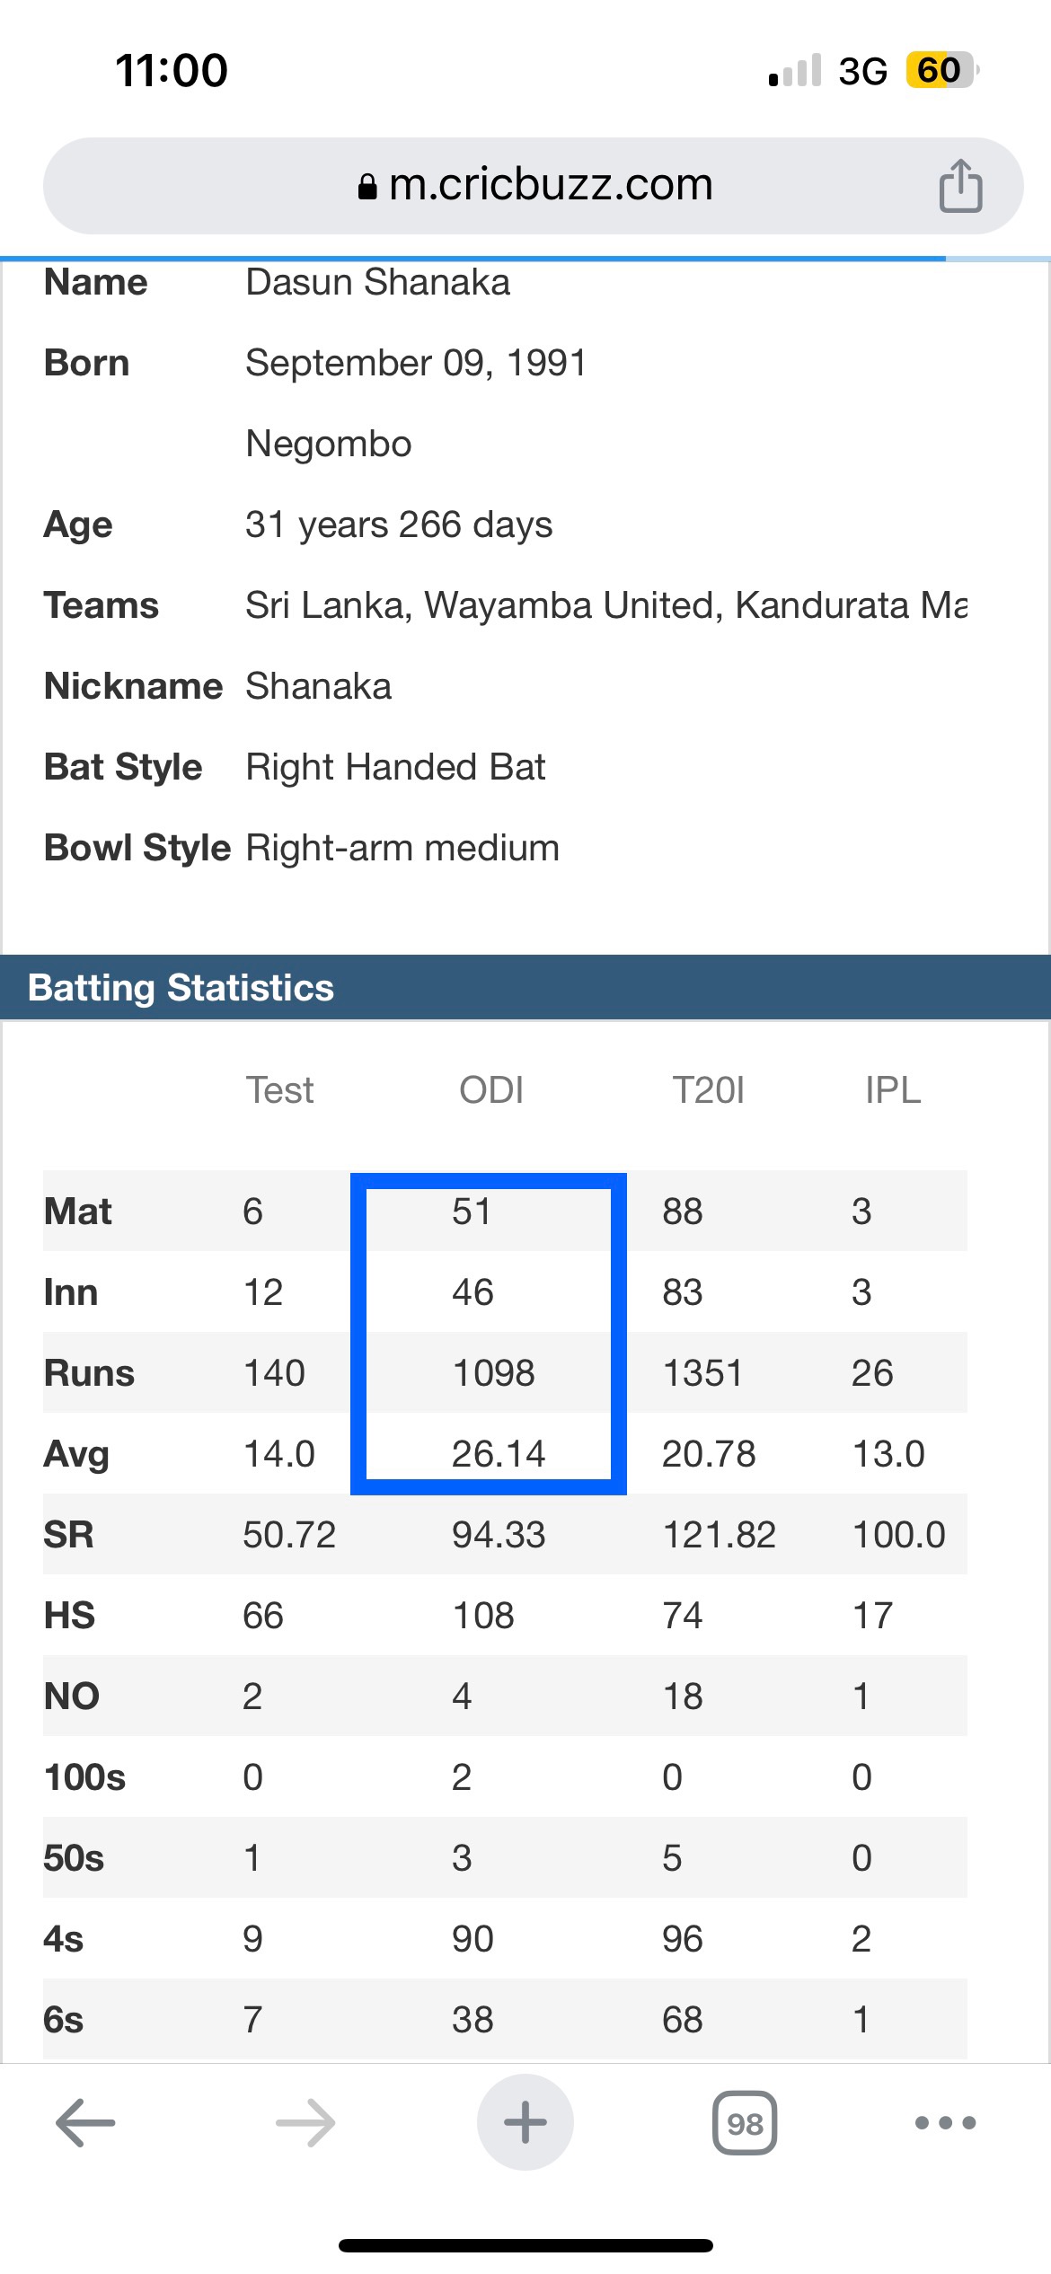
Task: Open a new tab with plus button
Action: point(525,2122)
